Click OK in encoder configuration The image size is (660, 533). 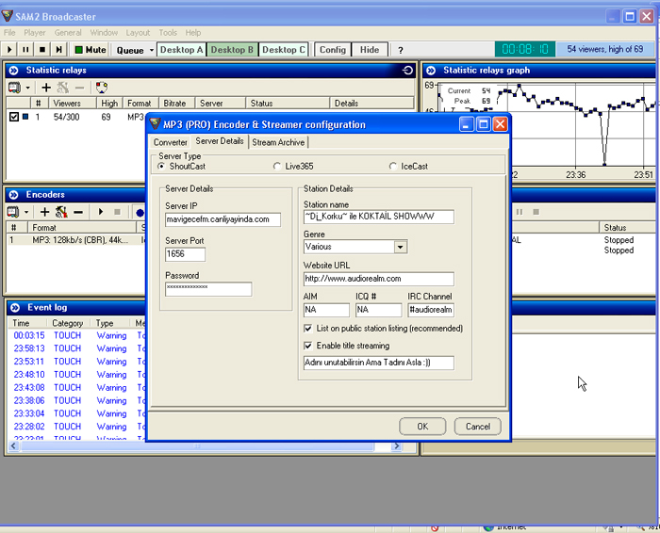pos(422,427)
